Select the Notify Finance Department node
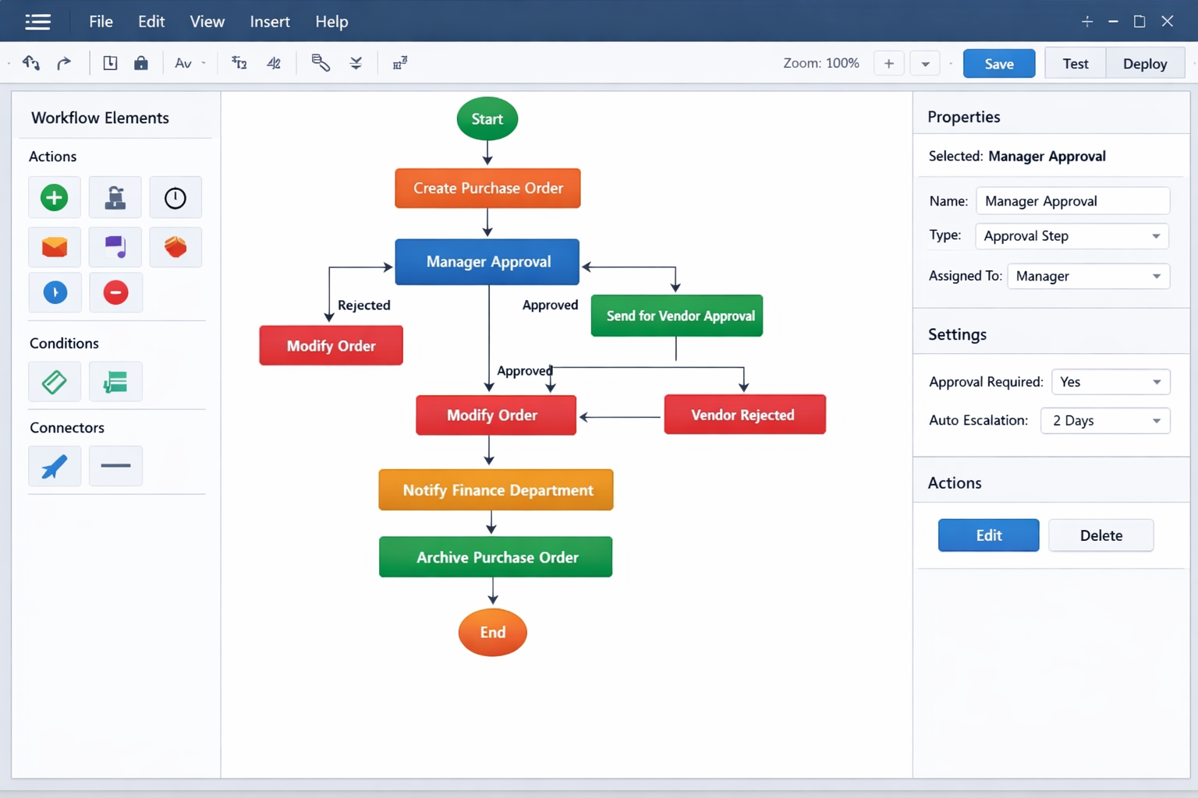 pos(496,490)
